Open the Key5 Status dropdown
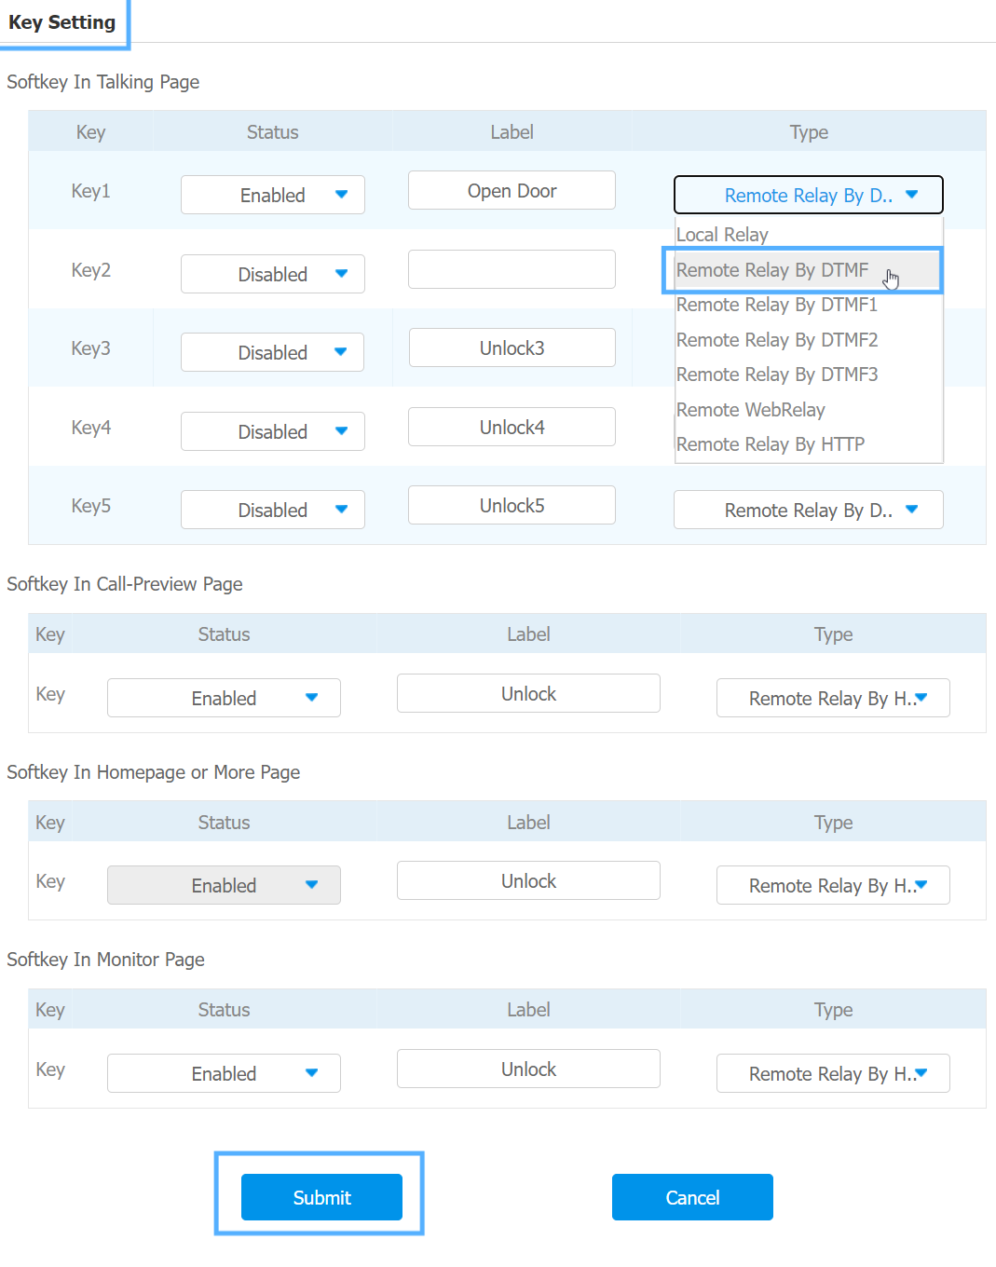This screenshot has height=1267, width=996. click(272, 510)
